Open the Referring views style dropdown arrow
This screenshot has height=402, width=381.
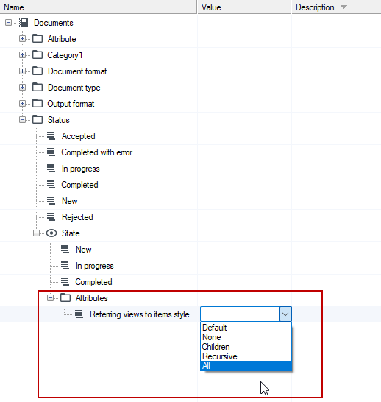[x=285, y=314]
